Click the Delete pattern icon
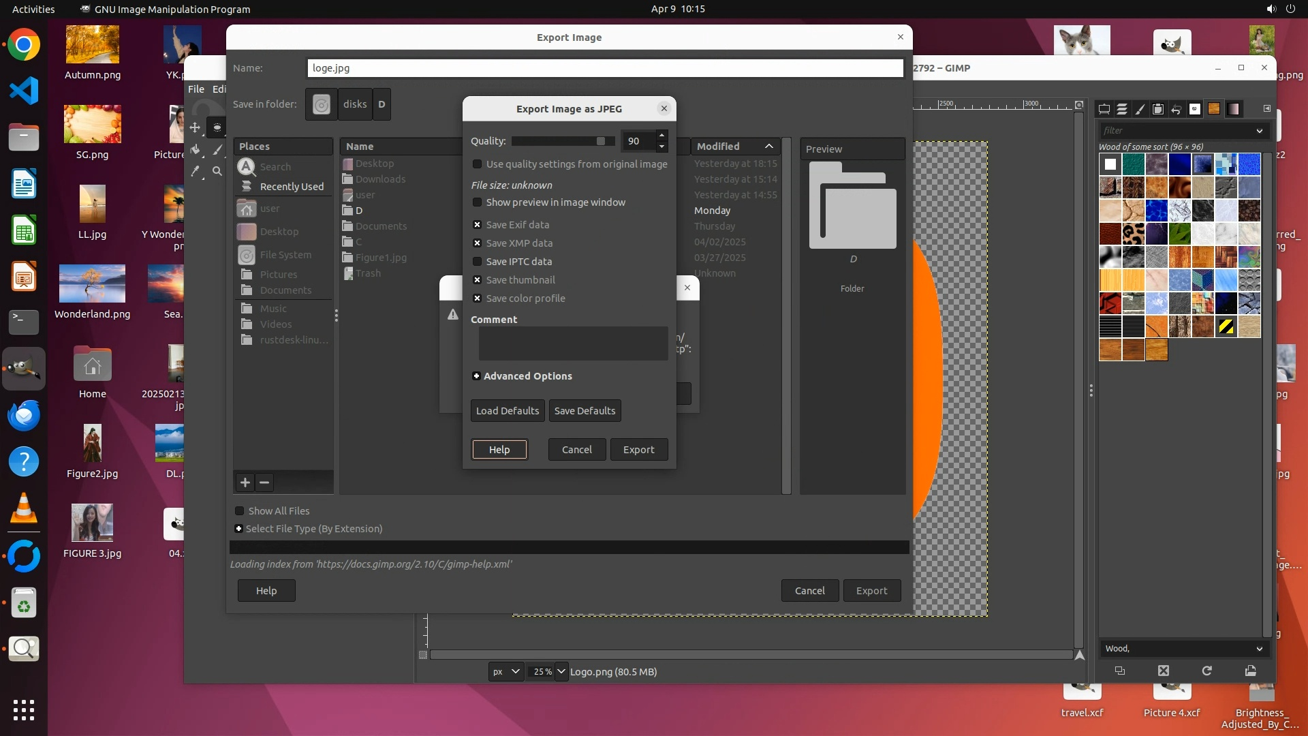 click(x=1163, y=671)
